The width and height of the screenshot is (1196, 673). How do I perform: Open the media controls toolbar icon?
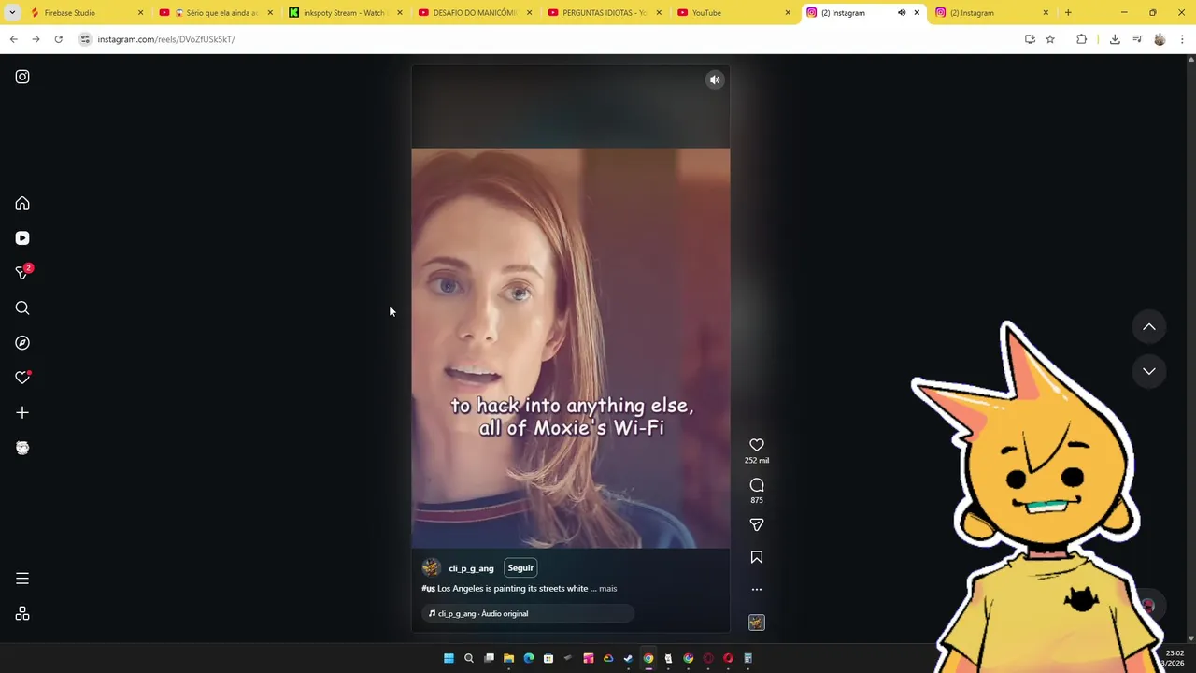(x=1137, y=39)
